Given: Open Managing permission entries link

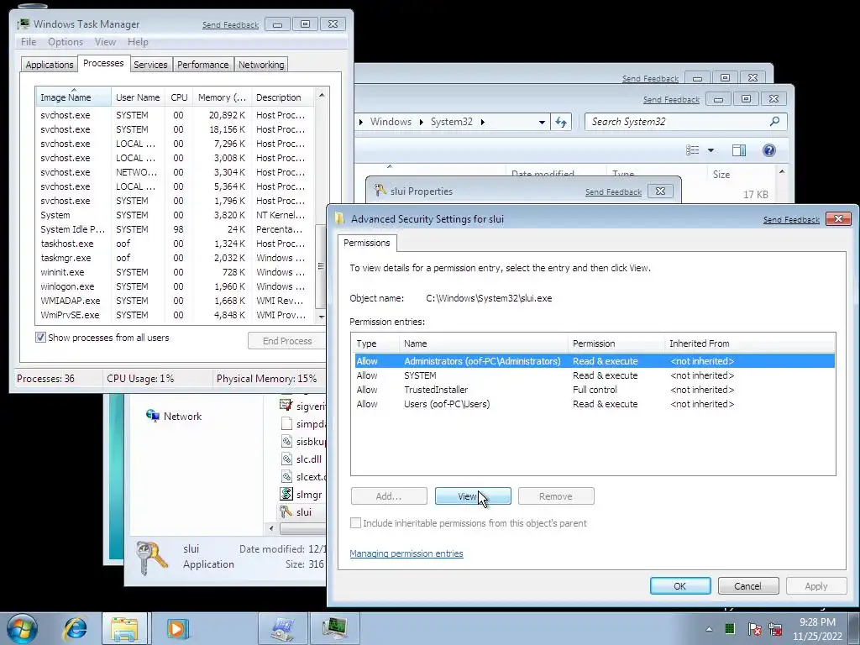Looking at the screenshot, I should point(406,553).
